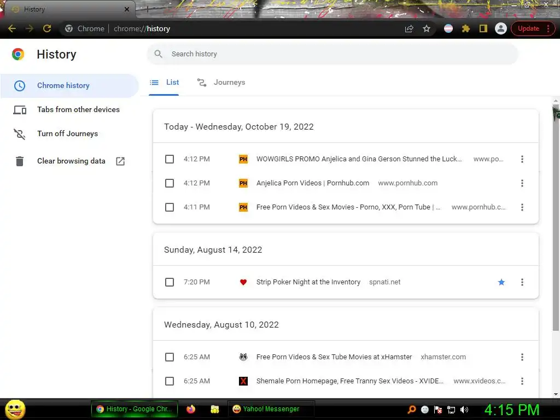Switch to the Journeys tab
This screenshot has width=560, height=420.
(x=221, y=83)
